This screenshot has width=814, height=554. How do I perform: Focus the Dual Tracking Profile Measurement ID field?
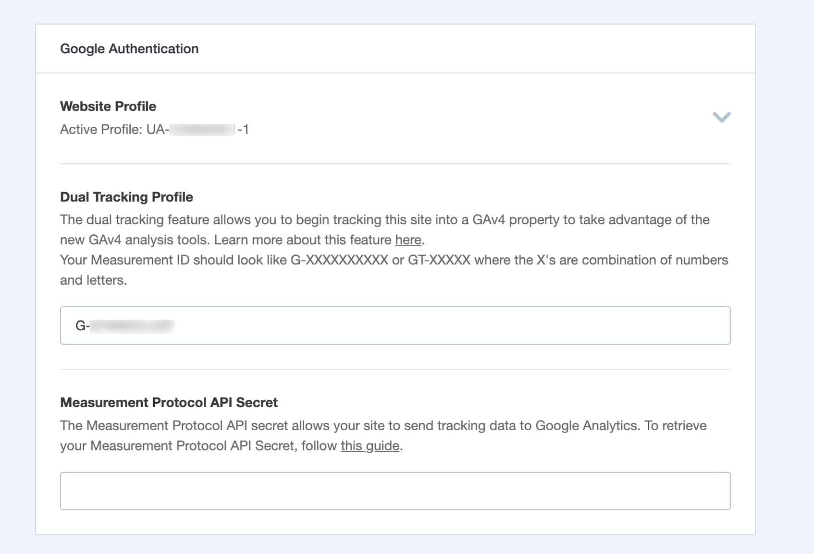[395, 325]
